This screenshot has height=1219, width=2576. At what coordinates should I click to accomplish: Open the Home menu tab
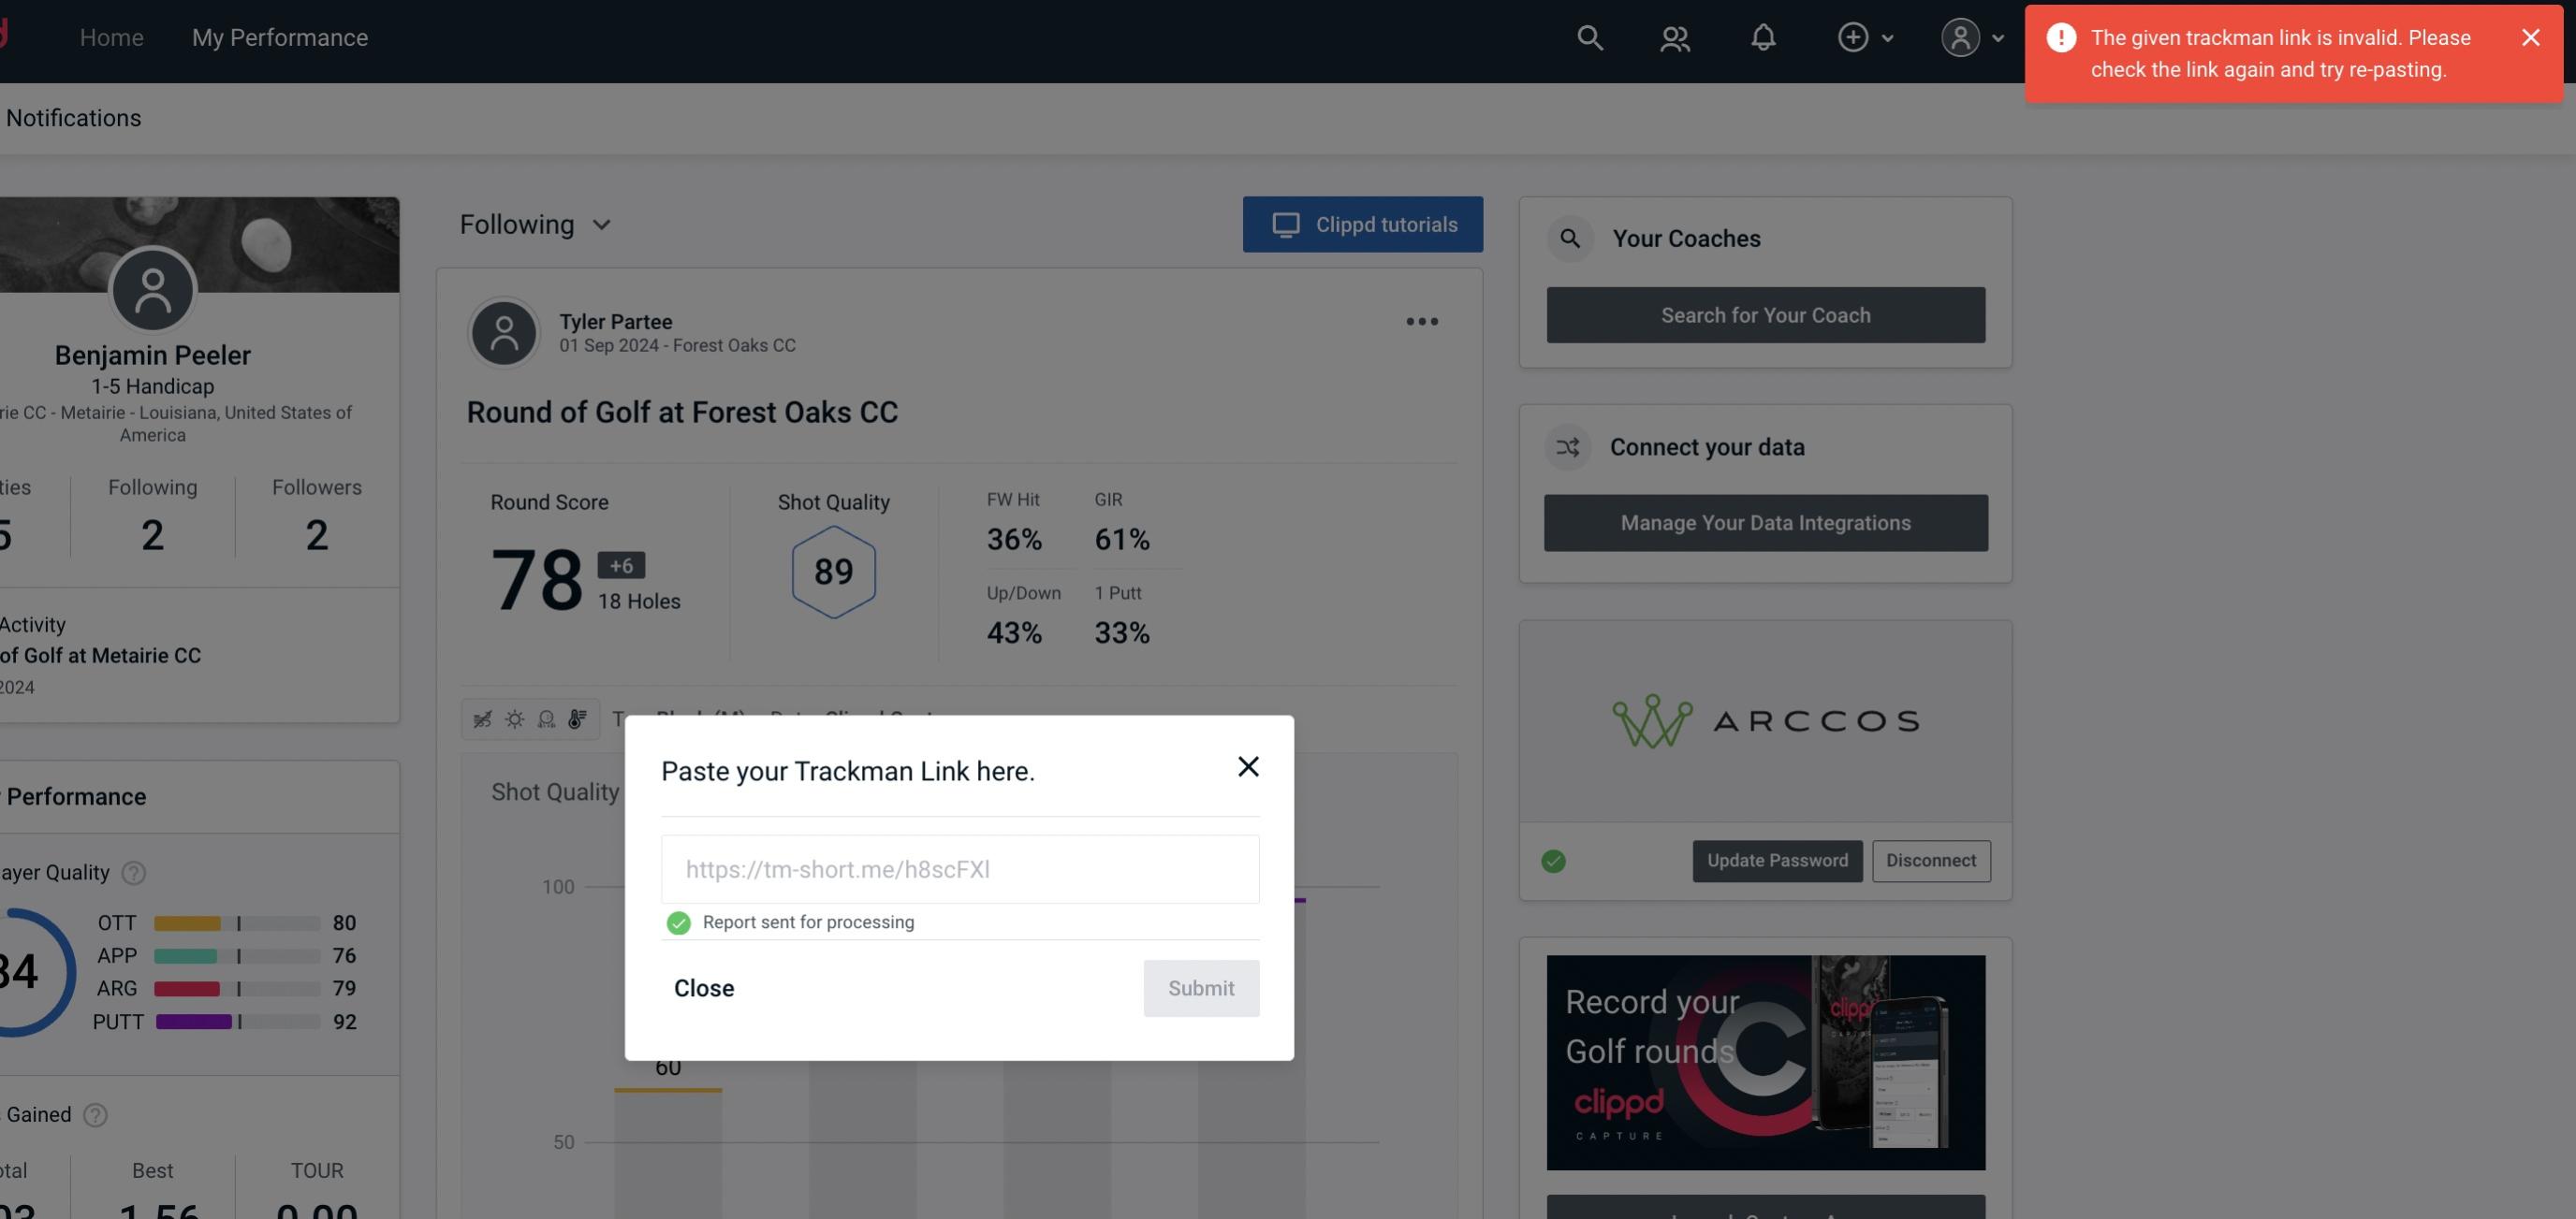point(110,35)
